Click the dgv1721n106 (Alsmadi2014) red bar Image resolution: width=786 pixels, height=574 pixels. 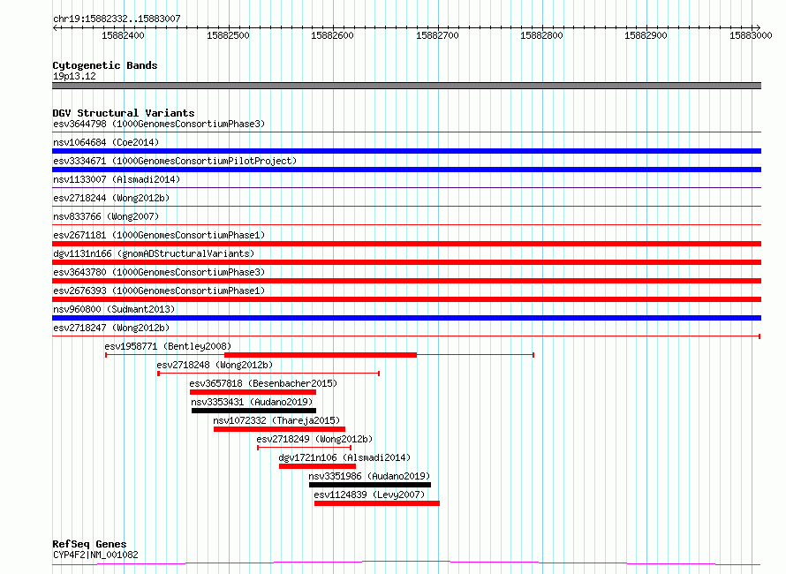tap(317, 466)
